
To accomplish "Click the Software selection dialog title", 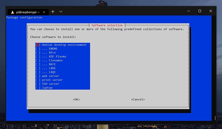I will [x=107, y=25].
